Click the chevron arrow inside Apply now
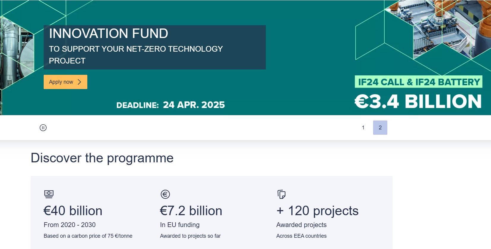Screen dimensions: 491x249 click(x=79, y=82)
